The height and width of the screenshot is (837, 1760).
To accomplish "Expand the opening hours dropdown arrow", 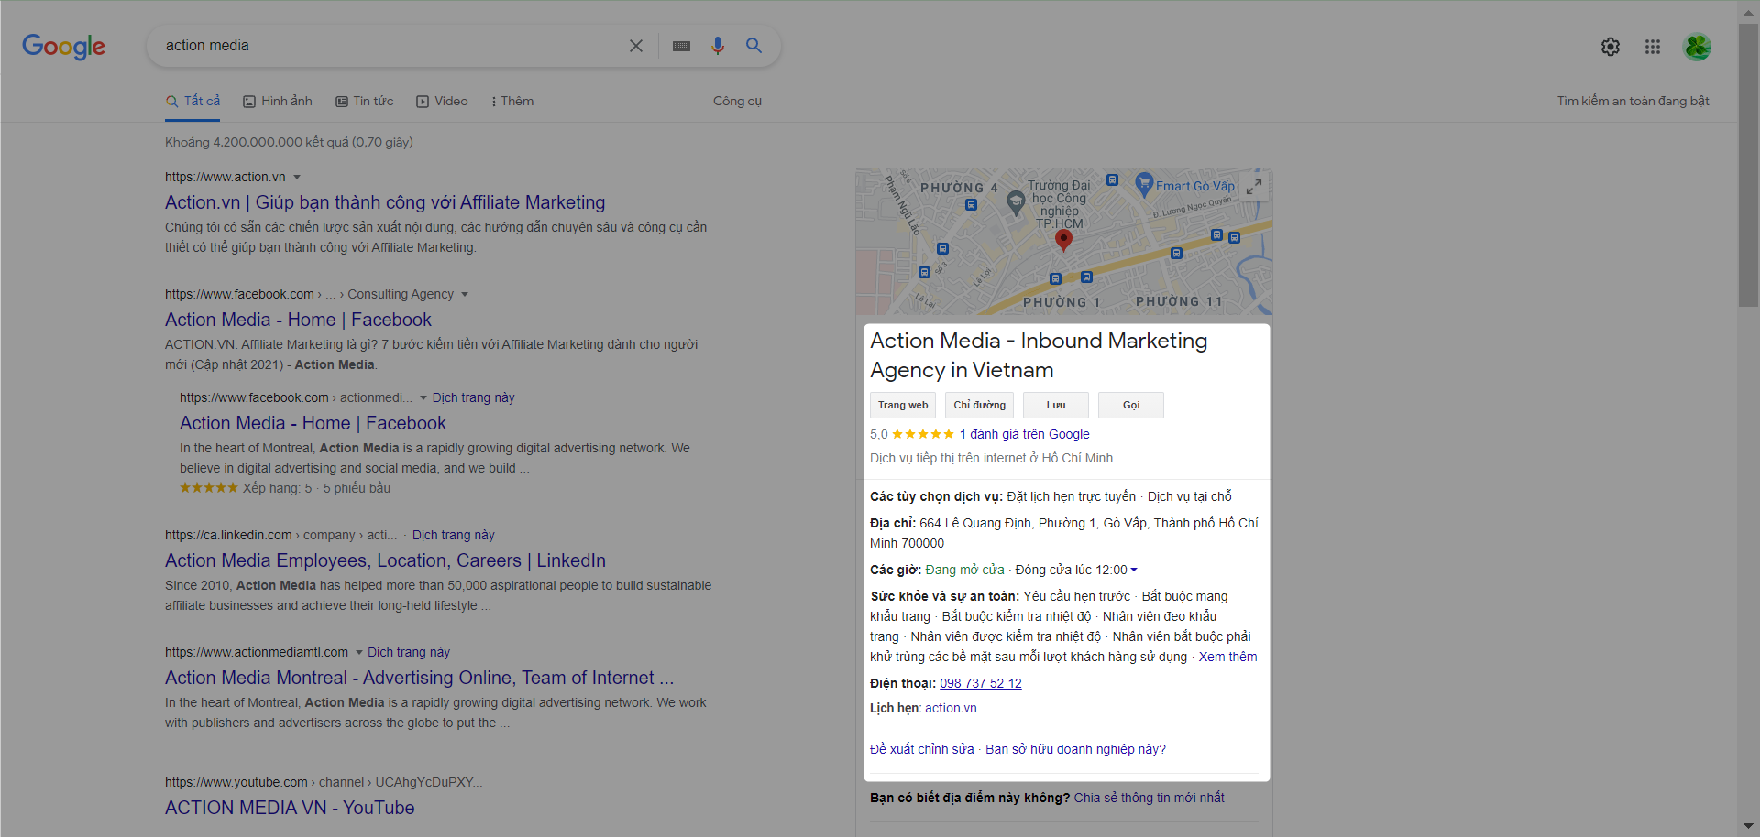I will (1134, 570).
